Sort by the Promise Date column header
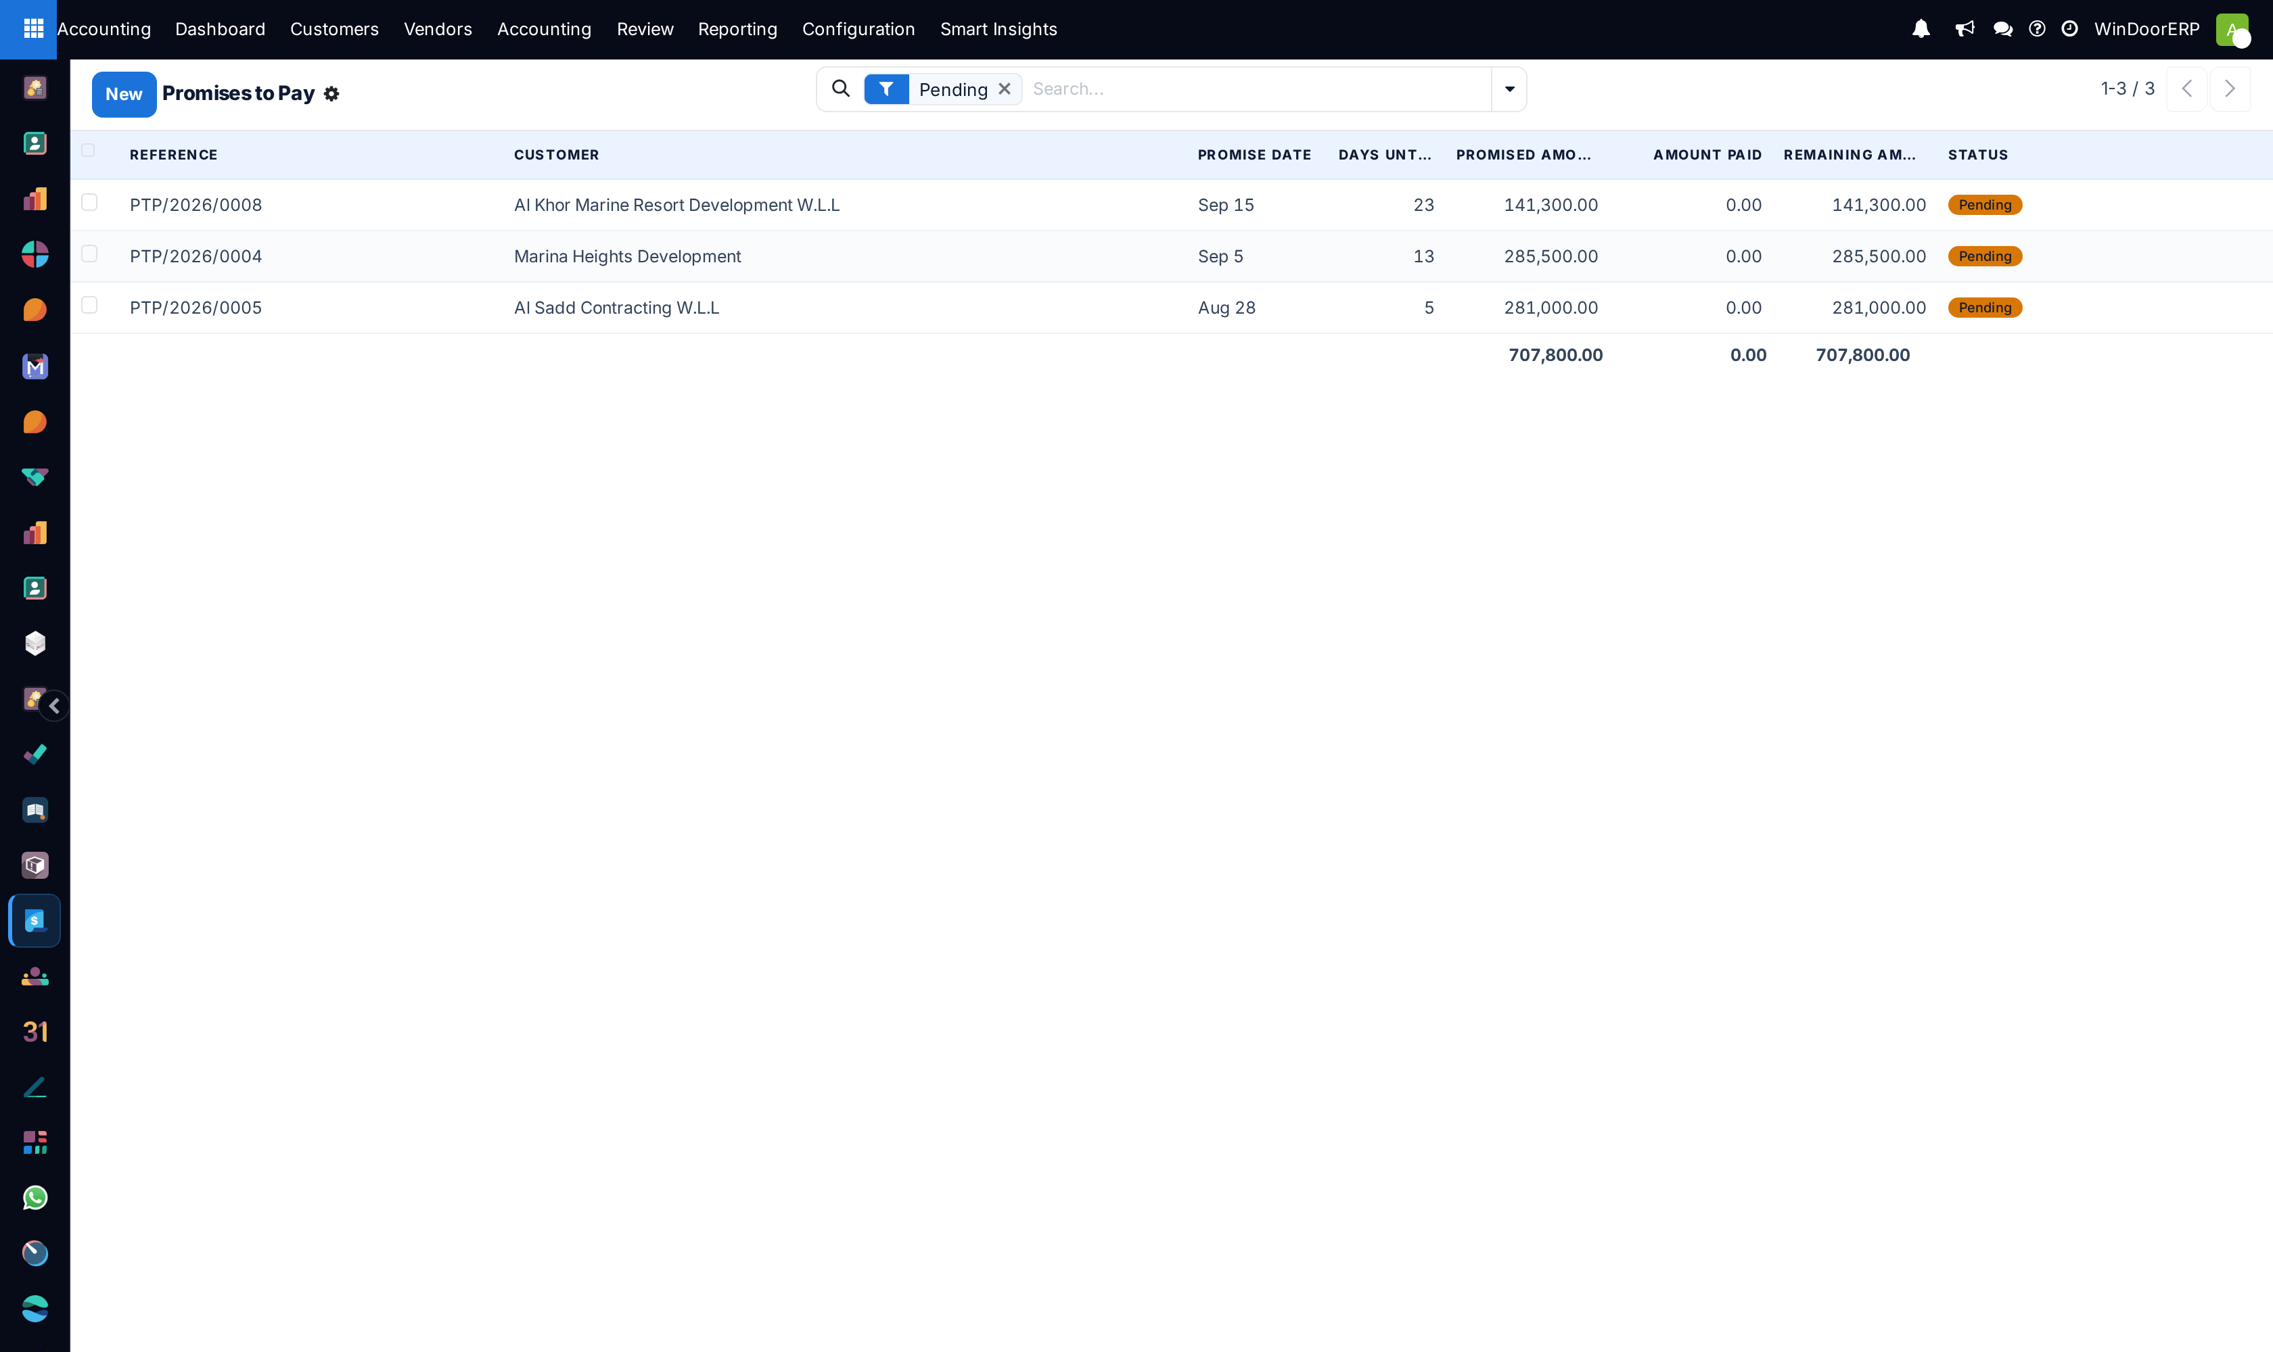The image size is (2273, 1352). click(1254, 155)
